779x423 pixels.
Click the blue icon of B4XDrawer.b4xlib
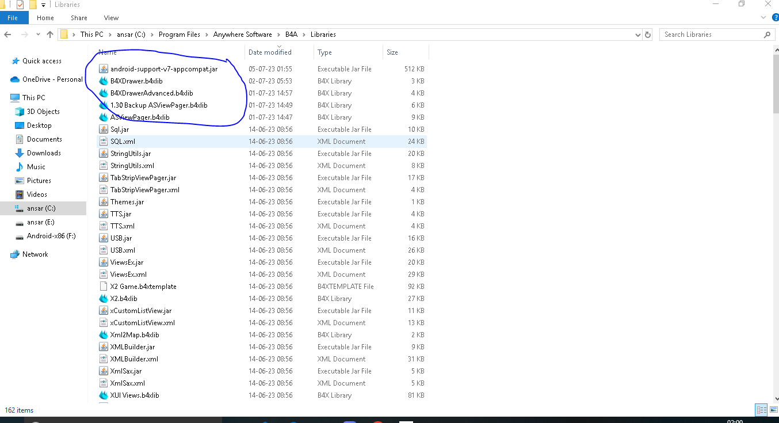pyautogui.click(x=104, y=81)
